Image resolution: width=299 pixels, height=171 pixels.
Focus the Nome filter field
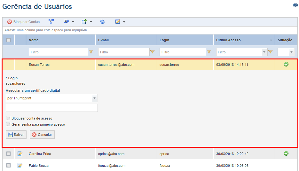[x=58, y=52]
